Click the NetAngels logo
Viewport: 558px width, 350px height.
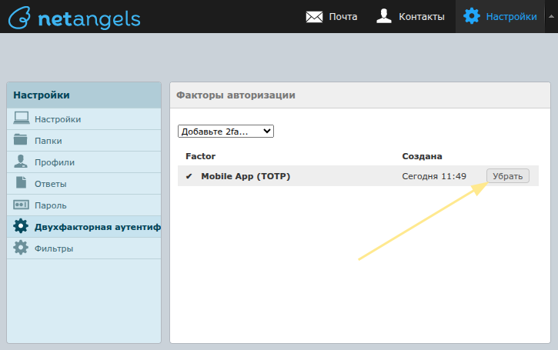coord(73,17)
